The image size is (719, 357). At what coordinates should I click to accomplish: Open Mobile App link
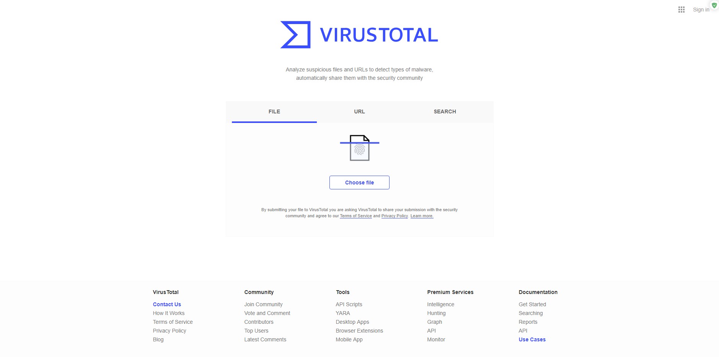click(x=349, y=339)
